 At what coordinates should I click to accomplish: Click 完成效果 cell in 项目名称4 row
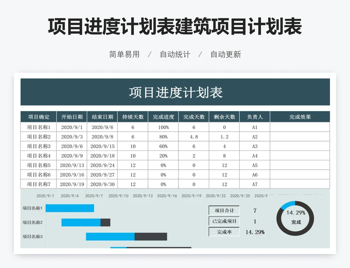[x=300, y=156]
